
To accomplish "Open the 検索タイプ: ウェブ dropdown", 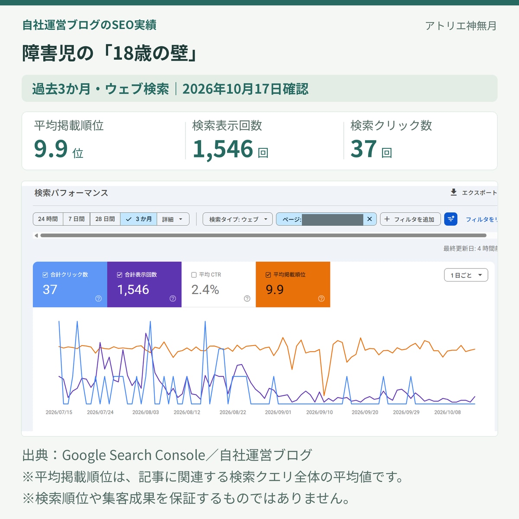I will pos(237,219).
